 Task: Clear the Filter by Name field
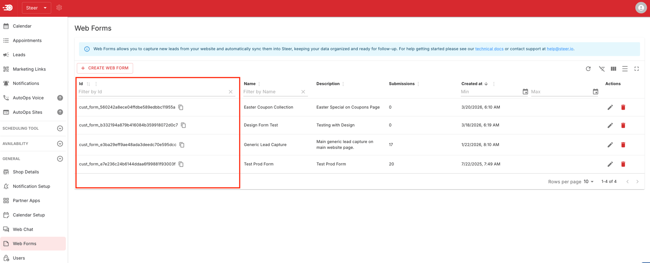[303, 92]
